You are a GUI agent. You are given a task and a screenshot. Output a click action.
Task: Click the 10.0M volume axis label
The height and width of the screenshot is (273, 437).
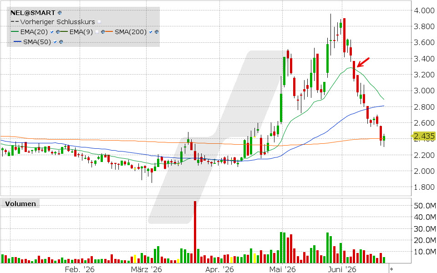(x=425, y=252)
